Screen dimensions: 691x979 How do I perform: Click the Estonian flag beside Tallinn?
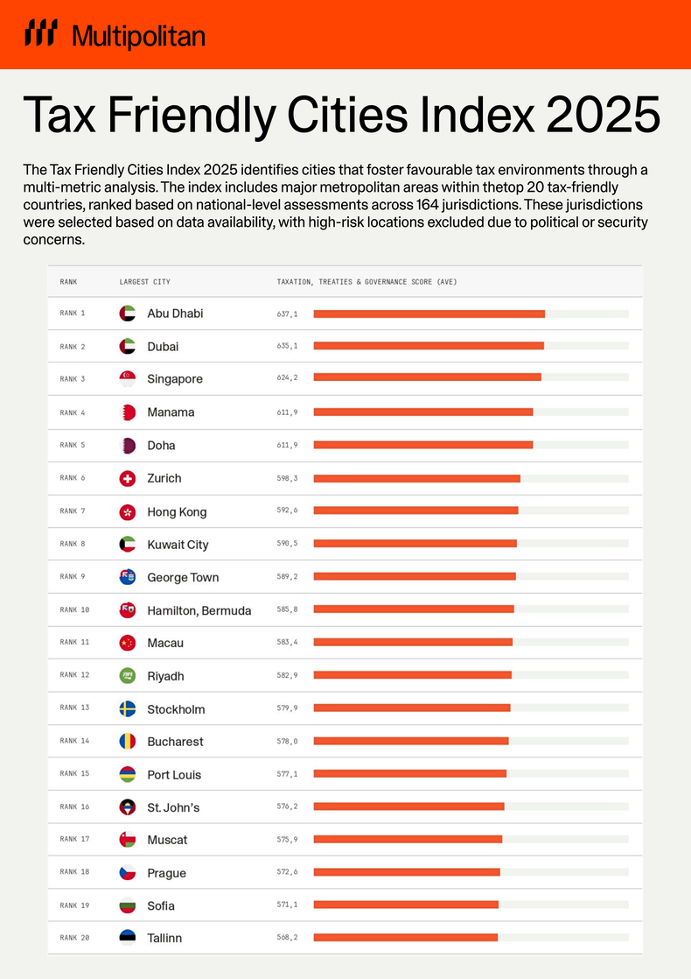pos(128,938)
